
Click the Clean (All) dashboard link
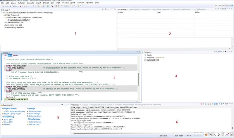[x=8, y=122]
